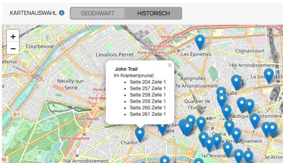Screen dimensions: 283x163
Task: Select the marker above Les Épinettes
Action: pos(200,42)
